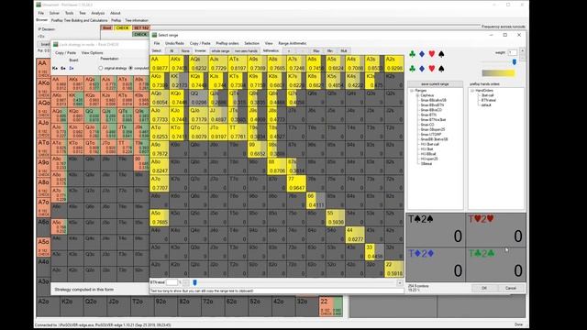Image resolution: width=587 pixels, height=330 pixels.
Task: Collapse the HandOrders tree root
Action: tap(472, 91)
